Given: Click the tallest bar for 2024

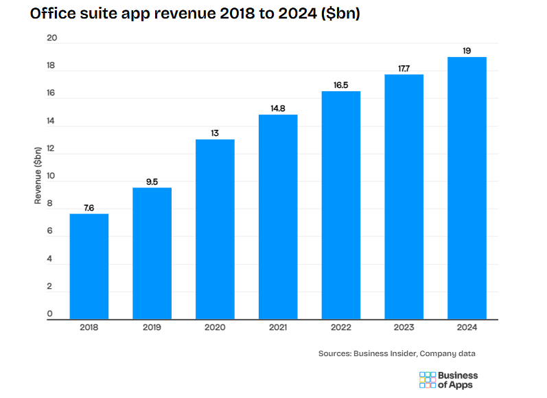Looking at the screenshot, I should click(x=467, y=188).
